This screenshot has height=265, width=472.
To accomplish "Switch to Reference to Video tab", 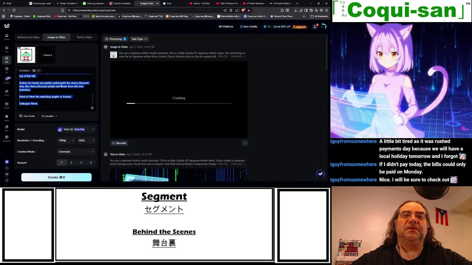I will [x=28, y=37].
